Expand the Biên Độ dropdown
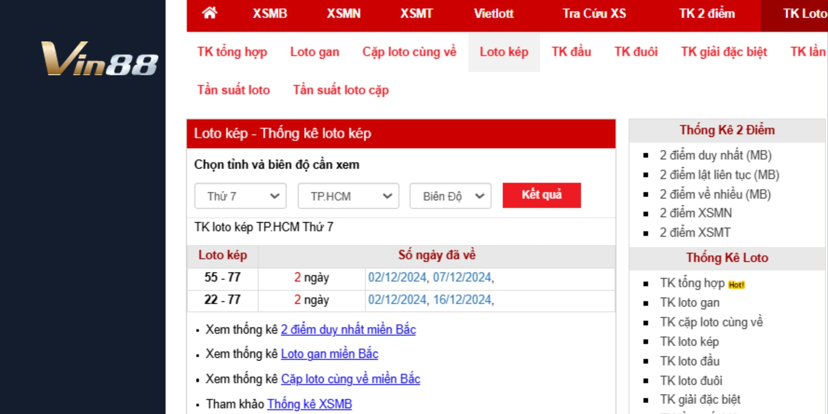Viewport: 828px width, 414px height. 450,196
